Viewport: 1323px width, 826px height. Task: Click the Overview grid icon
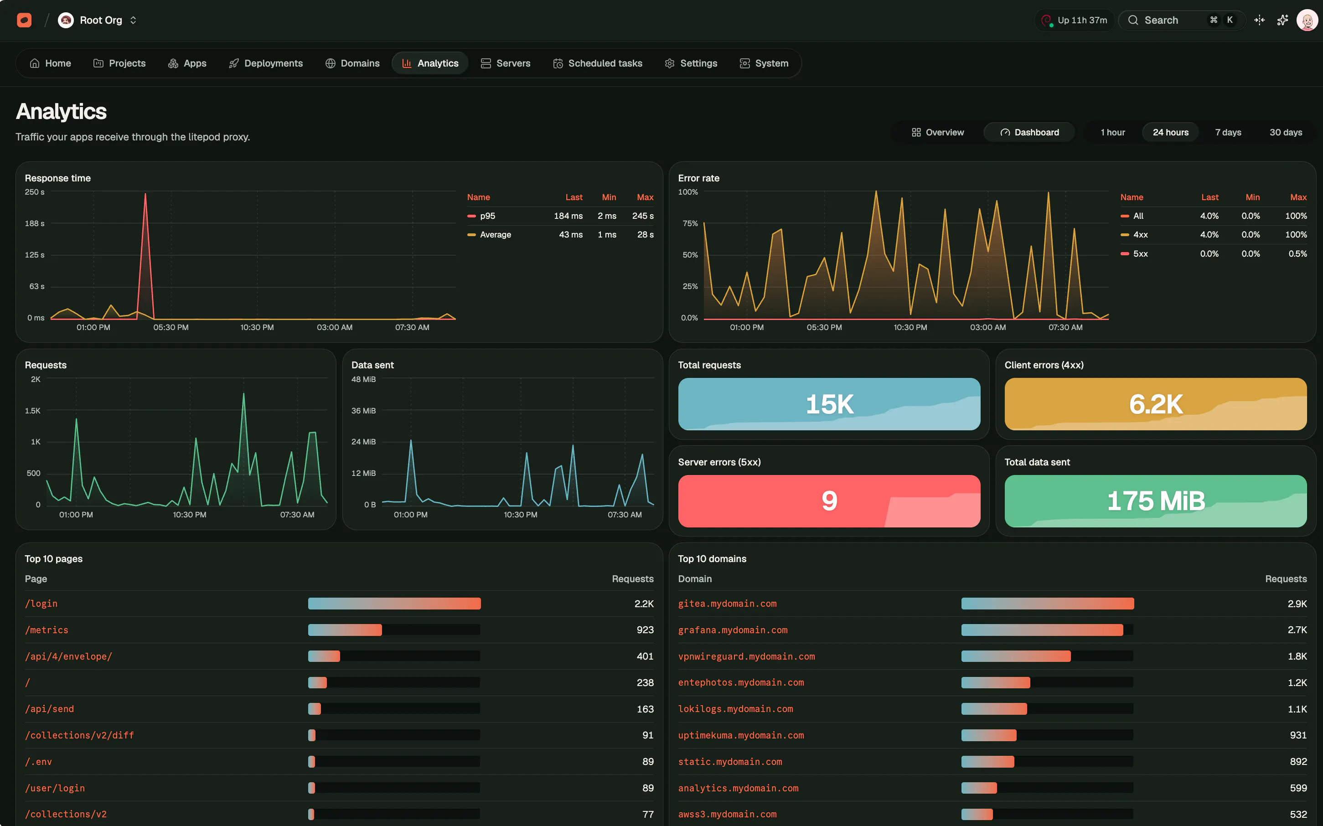(x=917, y=132)
